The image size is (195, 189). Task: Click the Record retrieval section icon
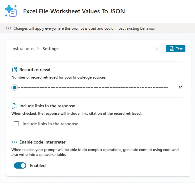(15, 70)
